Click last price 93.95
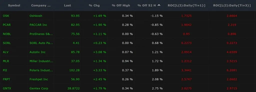The width and height of the screenshot is (256, 92). point(75,16)
